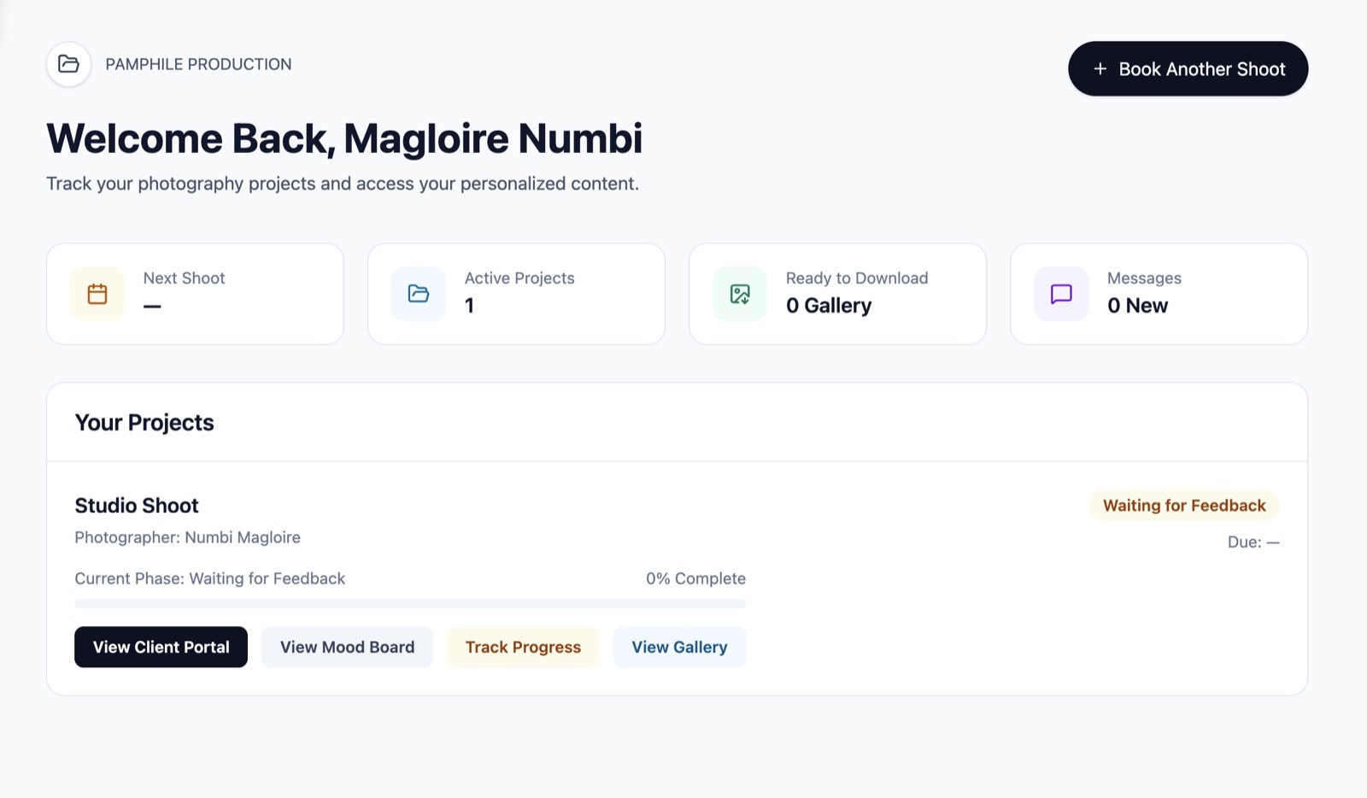Viewport: 1367px width, 798px height.
Task: Click the project completion progress bar
Action: [x=410, y=603]
